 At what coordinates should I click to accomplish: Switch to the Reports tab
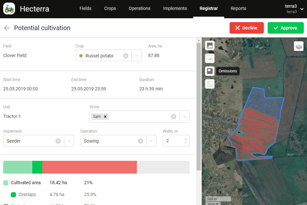238,9
